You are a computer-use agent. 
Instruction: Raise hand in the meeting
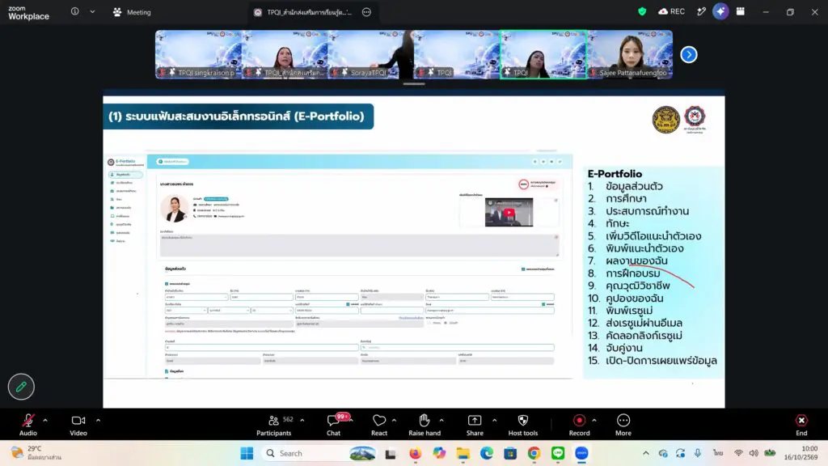[425, 425]
